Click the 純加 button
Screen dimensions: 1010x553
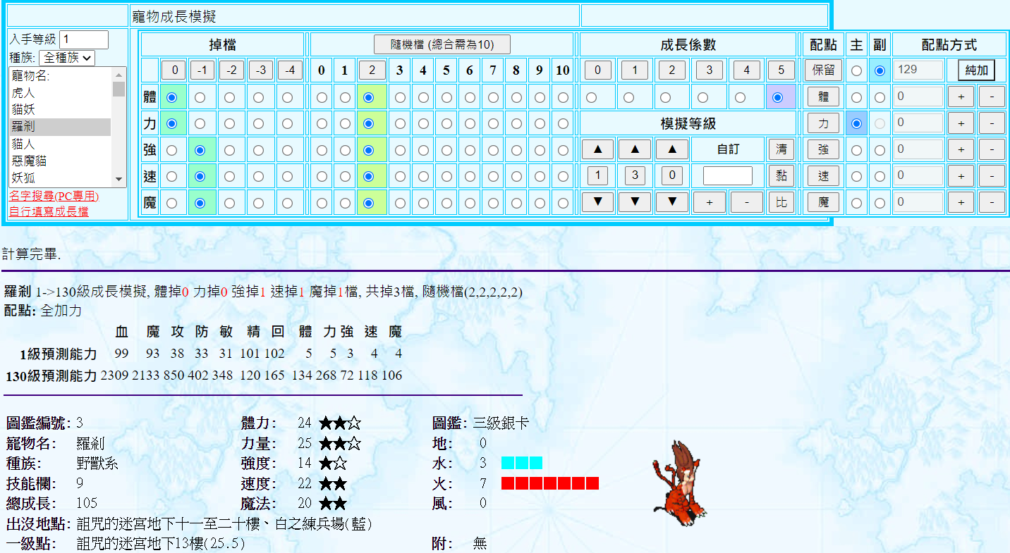(976, 70)
